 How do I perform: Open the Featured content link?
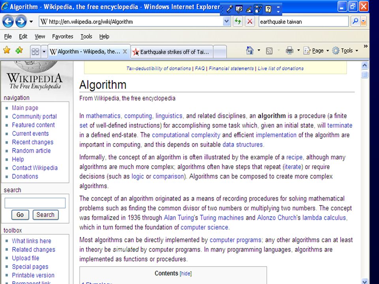pyautogui.click(x=33, y=125)
